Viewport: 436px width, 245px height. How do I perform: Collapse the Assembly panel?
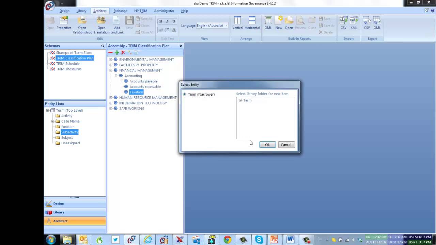[181, 46]
